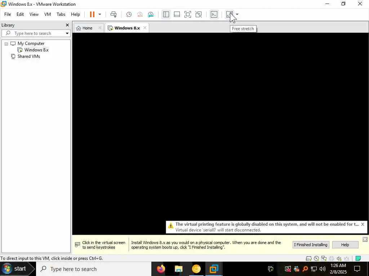The width and height of the screenshot is (369, 276).
Task: Open the yellow circle app on taskbar
Action: point(196,269)
